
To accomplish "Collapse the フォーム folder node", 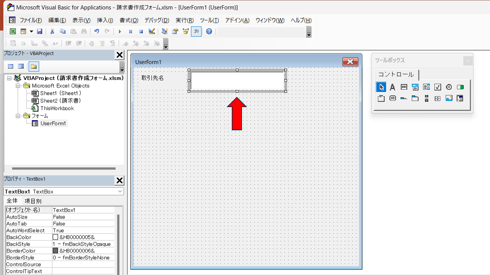I will point(18,116).
